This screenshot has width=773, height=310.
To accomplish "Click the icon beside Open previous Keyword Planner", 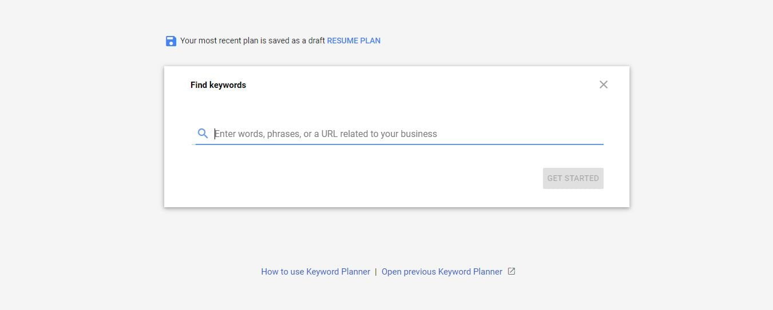I will [512, 272].
